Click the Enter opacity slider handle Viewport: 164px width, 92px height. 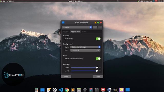pyautogui.click(x=97, y=67)
